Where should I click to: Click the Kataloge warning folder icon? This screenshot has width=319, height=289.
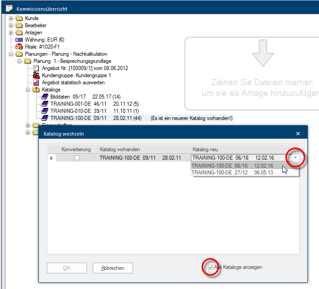point(37,90)
